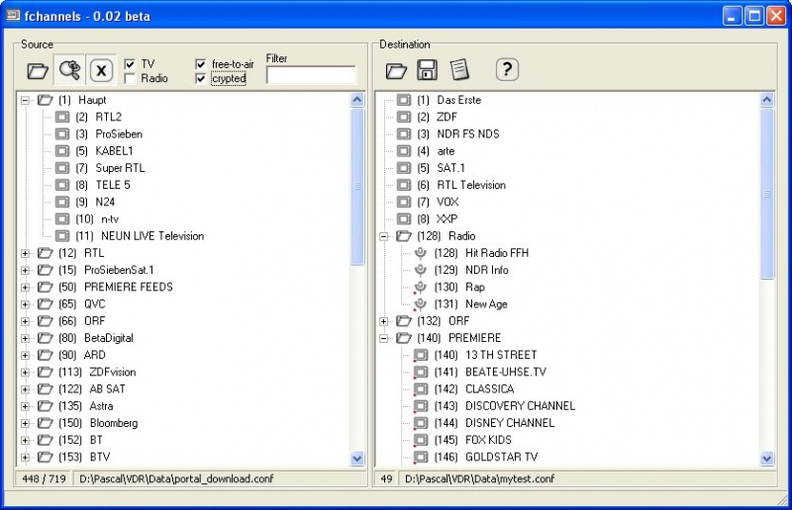Uncheck the TV checkbox
Screen dimensions: 792x510
[130, 64]
